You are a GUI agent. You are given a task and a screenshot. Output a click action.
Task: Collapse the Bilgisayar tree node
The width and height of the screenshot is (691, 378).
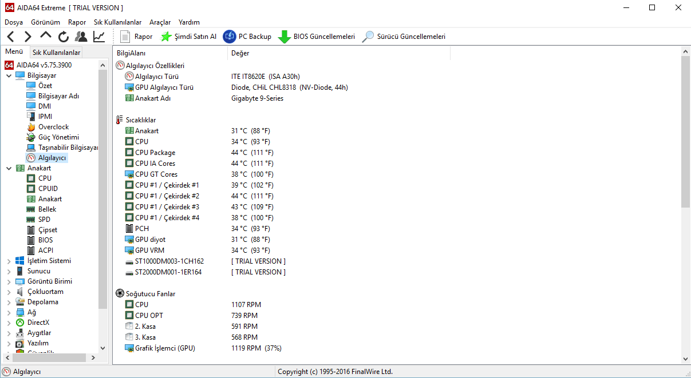[x=9, y=75]
